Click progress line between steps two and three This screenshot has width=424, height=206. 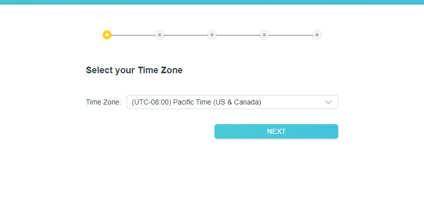click(186, 35)
